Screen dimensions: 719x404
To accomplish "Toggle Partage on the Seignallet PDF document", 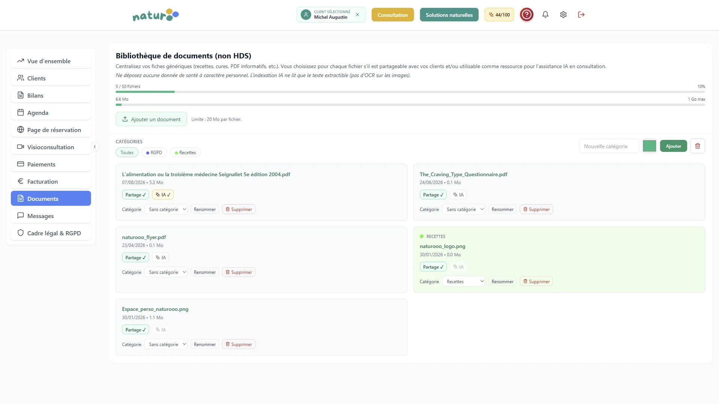I will [135, 195].
